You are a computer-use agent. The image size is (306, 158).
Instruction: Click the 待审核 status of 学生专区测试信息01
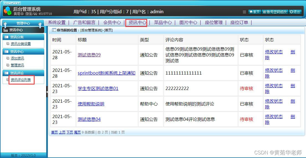click(x=247, y=89)
